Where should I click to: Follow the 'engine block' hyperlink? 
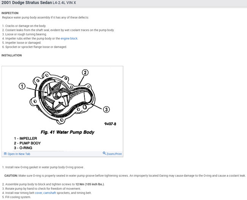(69, 38)
